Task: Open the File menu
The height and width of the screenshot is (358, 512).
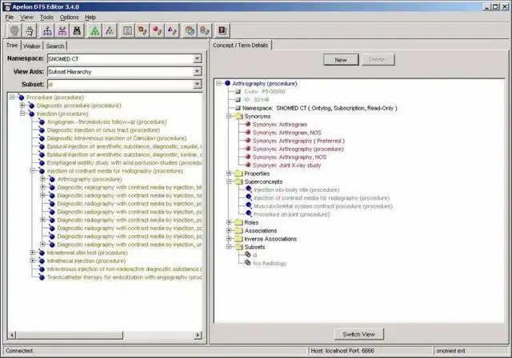Action: click(x=10, y=18)
